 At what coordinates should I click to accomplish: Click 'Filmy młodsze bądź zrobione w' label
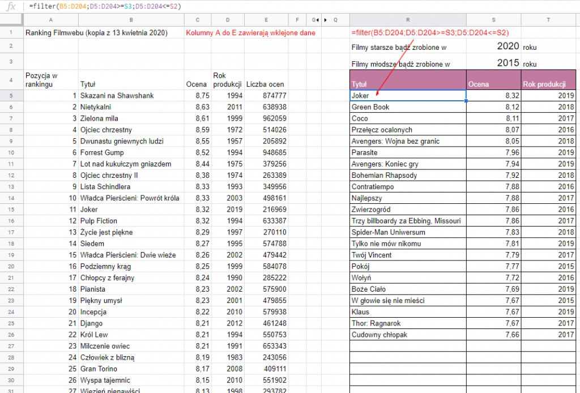click(400, 65)
